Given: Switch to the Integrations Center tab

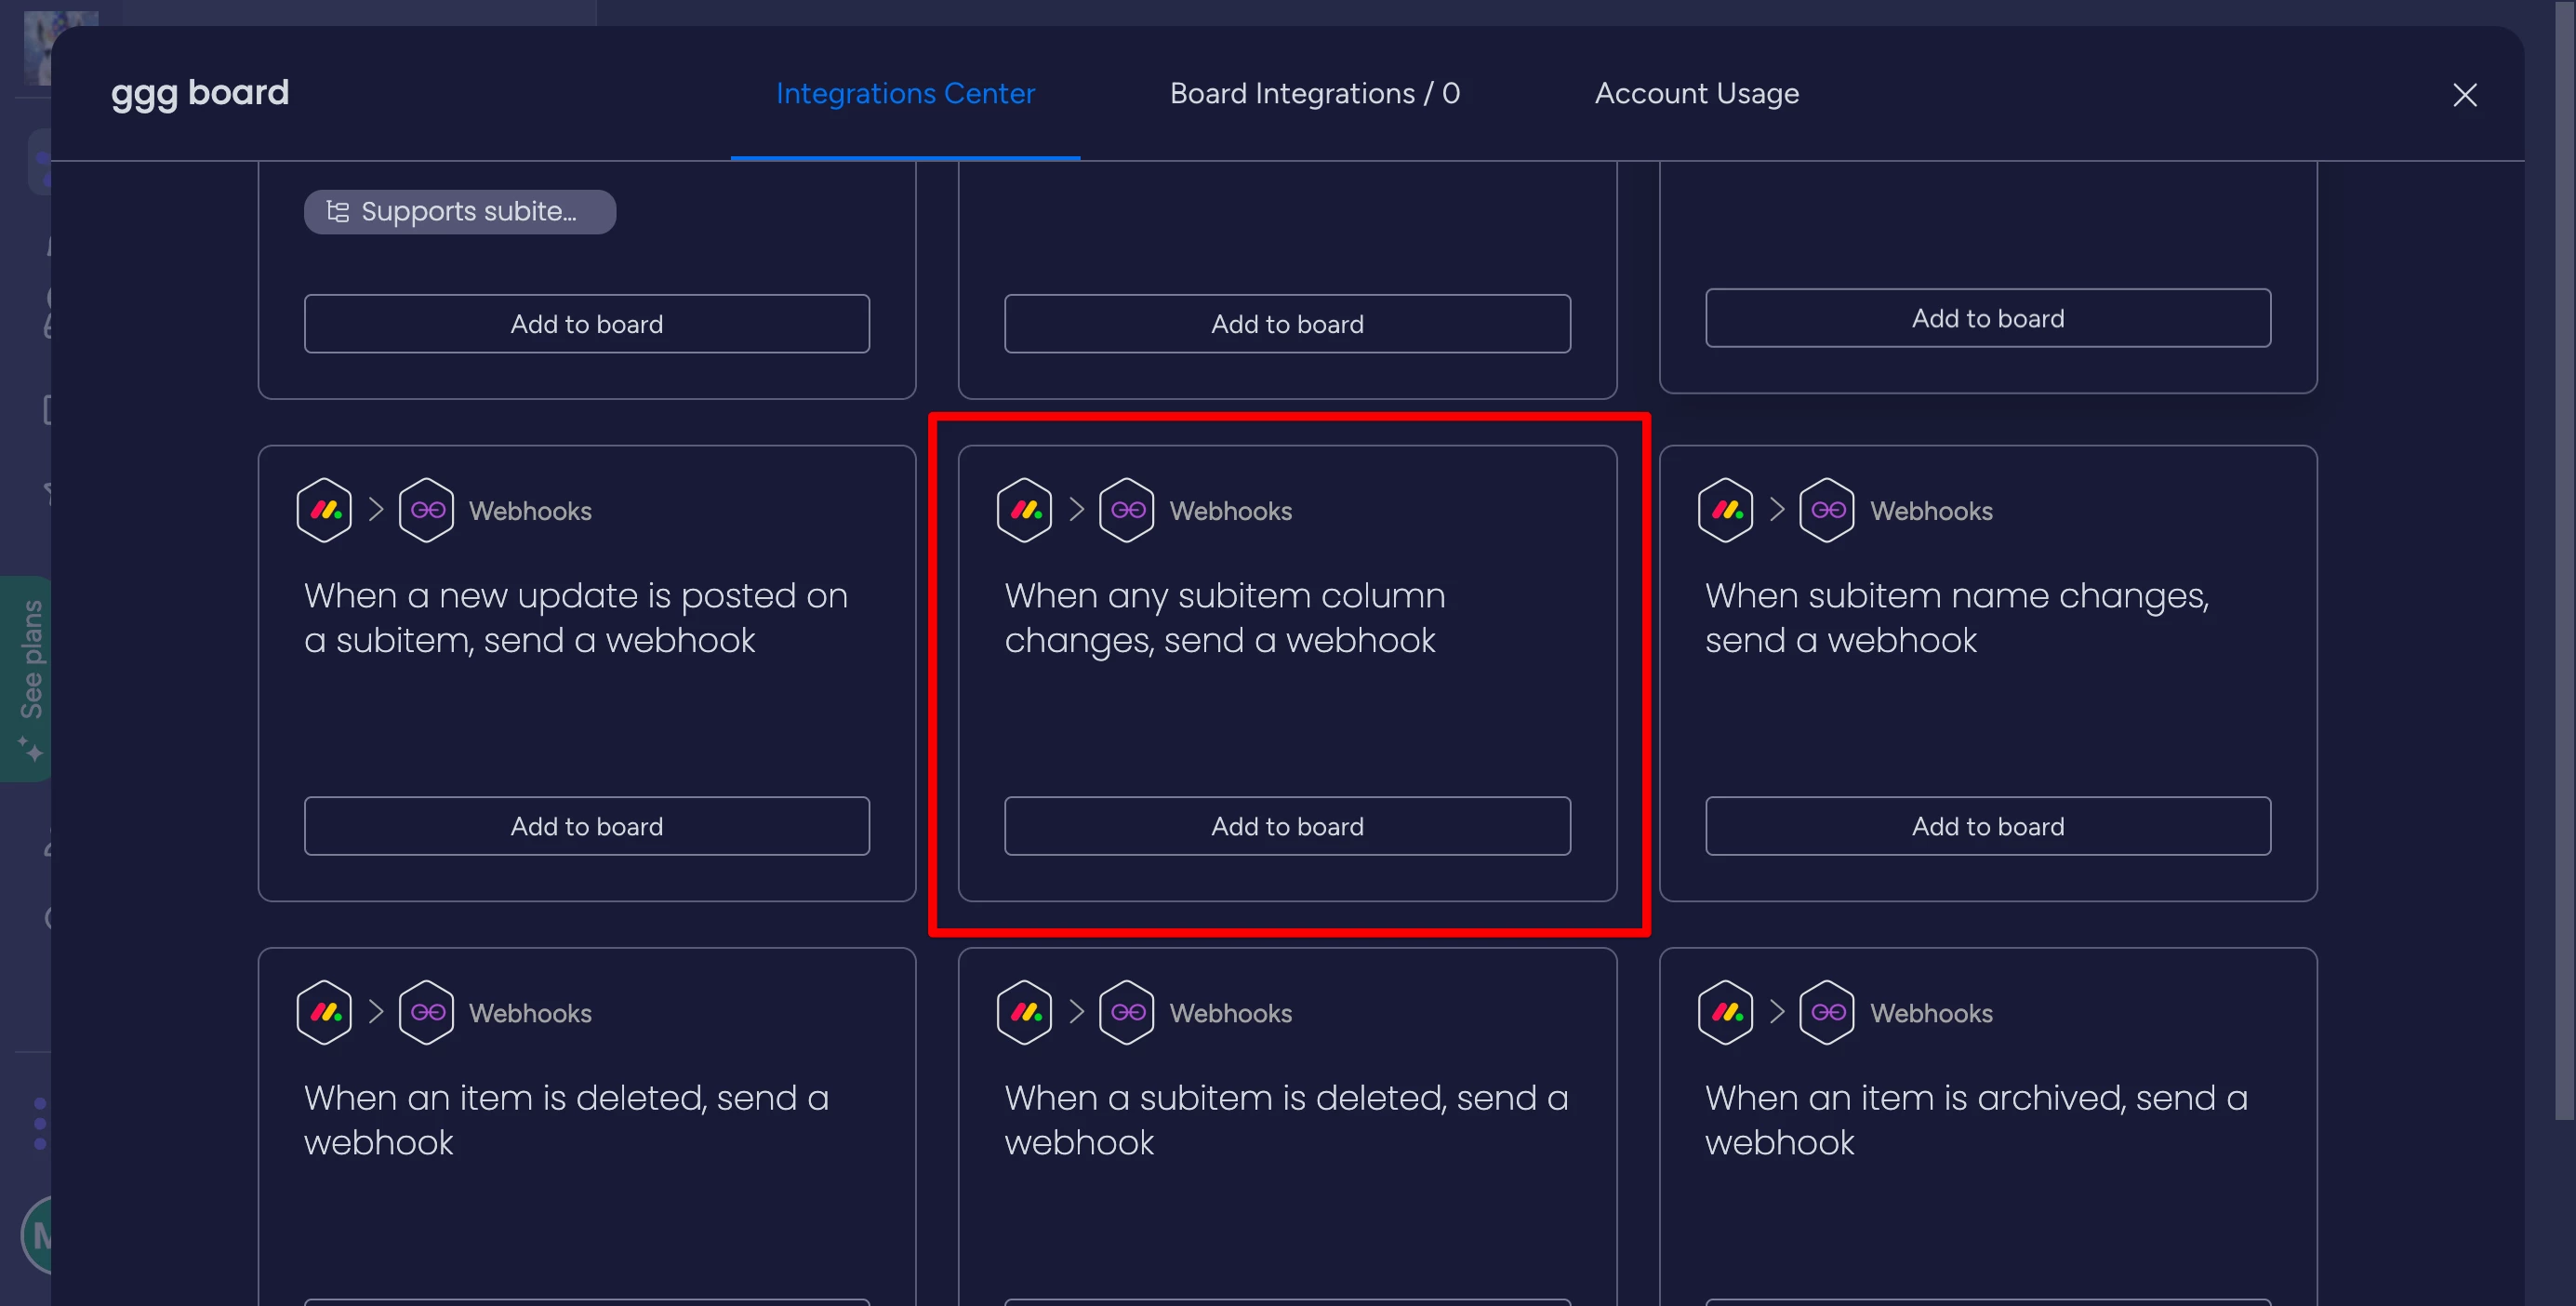Looking at the screenshot, I should [x=905, y=93].
